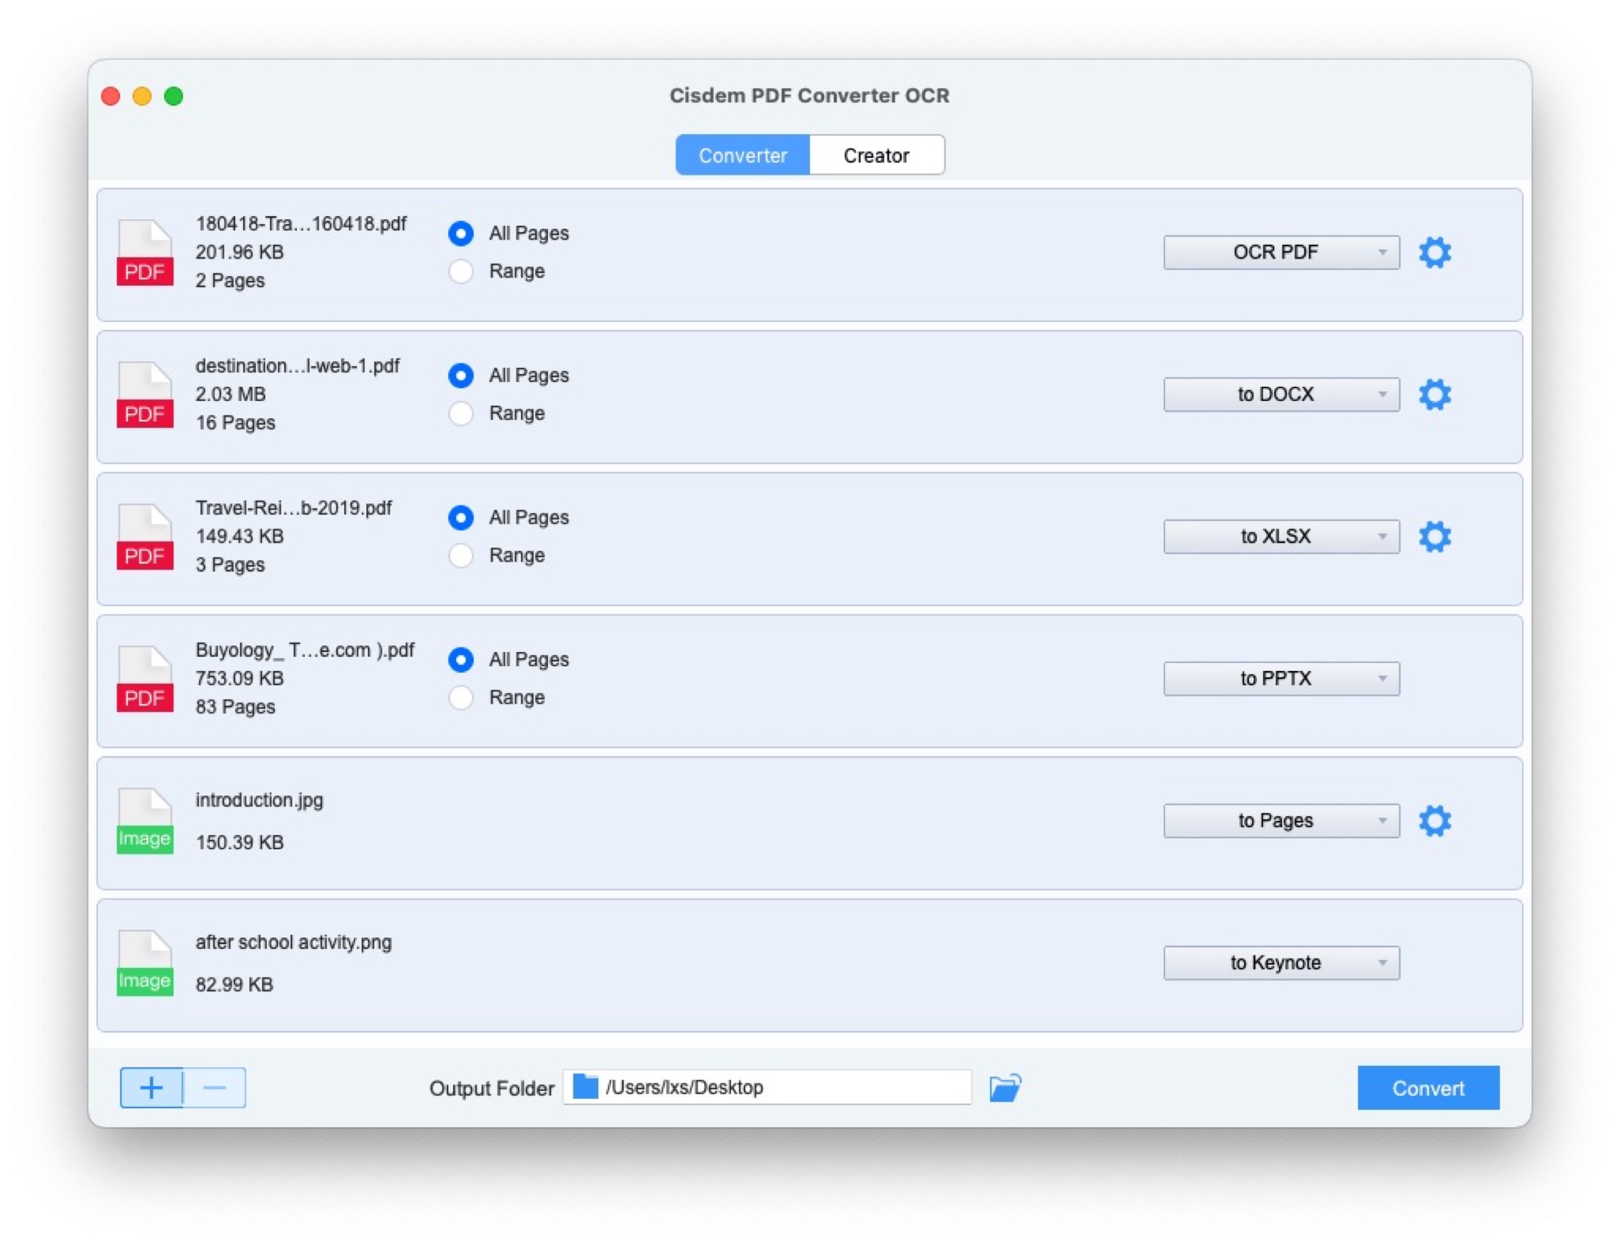Switch to the Creator tab
This screenshot has height=1244, width=1620.
[876, 155]
